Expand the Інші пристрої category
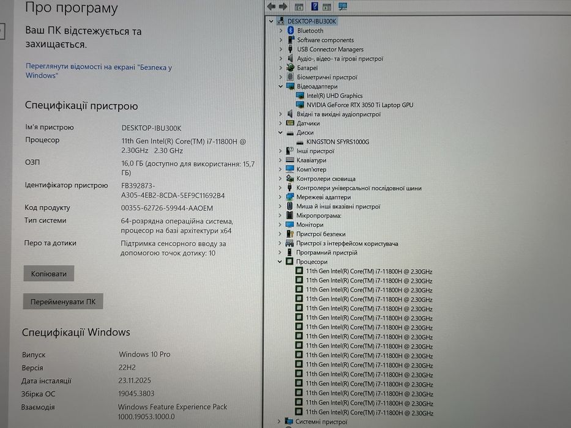571x428 pixels. [x=280, y=150]
